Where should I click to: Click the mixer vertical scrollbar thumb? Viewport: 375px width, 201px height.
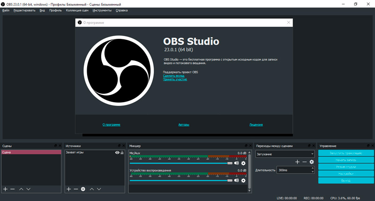coord(249,171)
